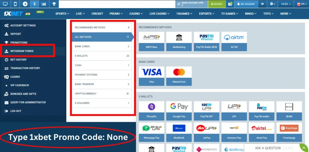Refresh the main account balance icon
This screenshot has height=152, width=309.
point(179,4)
